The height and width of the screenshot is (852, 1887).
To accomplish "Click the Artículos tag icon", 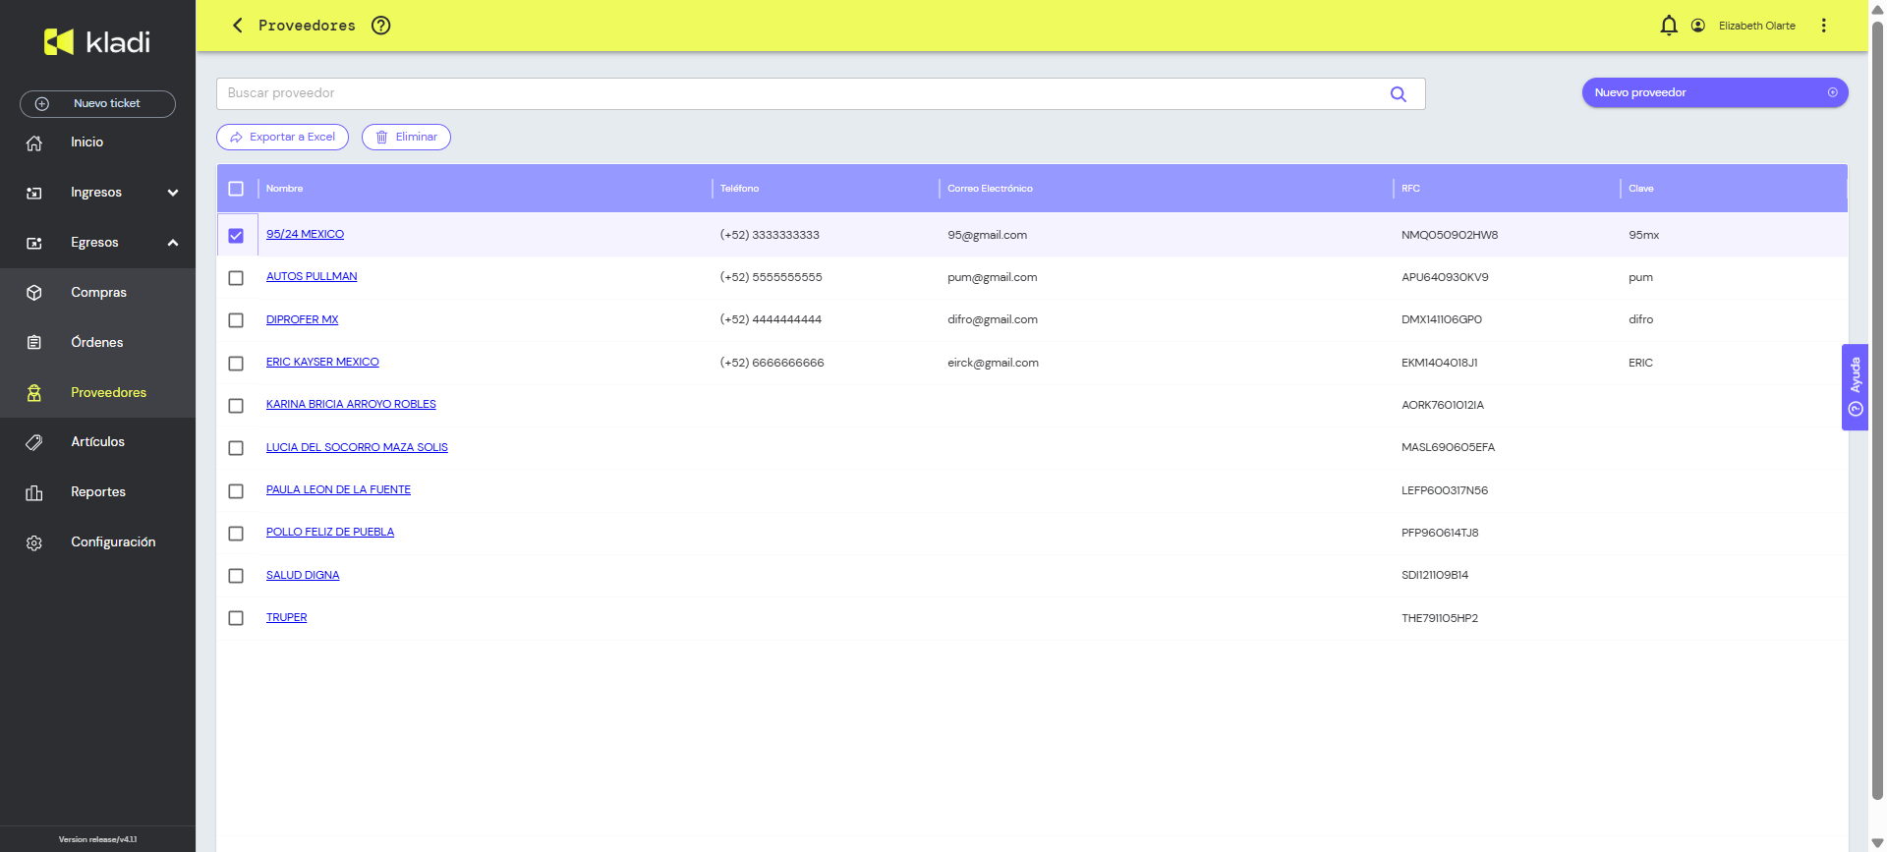I will point(34,442).
